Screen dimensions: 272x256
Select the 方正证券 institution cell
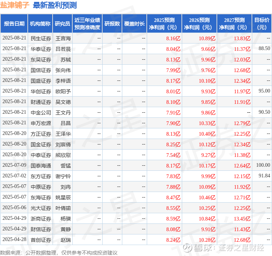[x=41, y=134]
